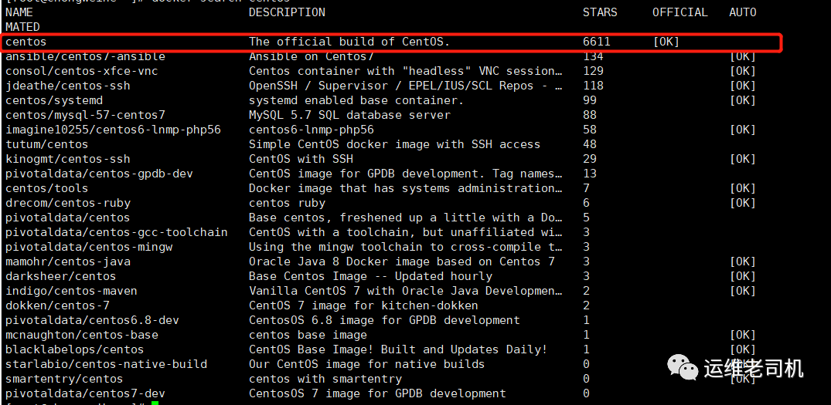Click the centos/mysql-57-centos7 entry
Screen dimensions: 831x405
pyautogui.click(x=85, y=115)
